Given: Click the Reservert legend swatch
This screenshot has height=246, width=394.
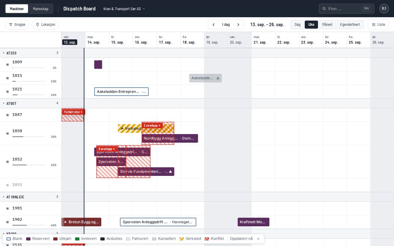Looking at the screenshot, I should (x=28, y=239).
